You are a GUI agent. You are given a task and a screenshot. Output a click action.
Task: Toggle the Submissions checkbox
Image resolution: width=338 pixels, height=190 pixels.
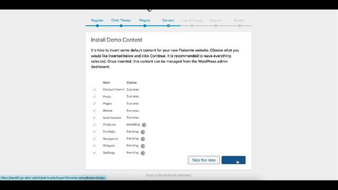tap(95, 118)
